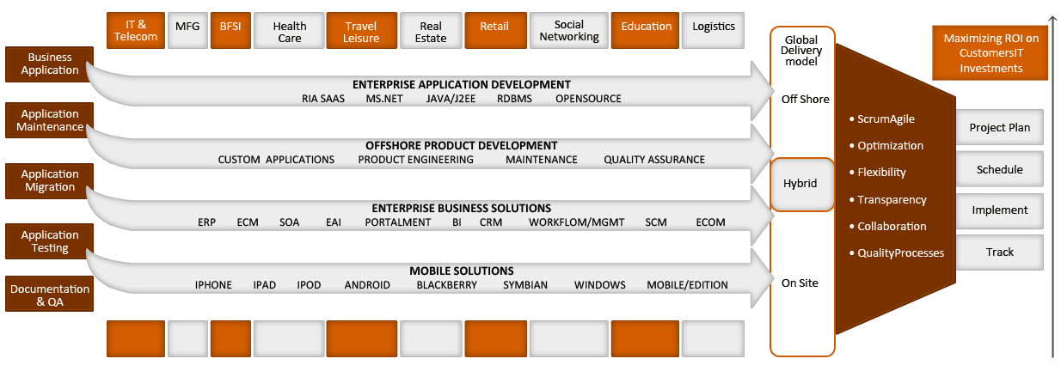Select the On Site delivery option
The width and height of the screenshot is (1061, 371).
pyautogui.click(x=800, y=283)
